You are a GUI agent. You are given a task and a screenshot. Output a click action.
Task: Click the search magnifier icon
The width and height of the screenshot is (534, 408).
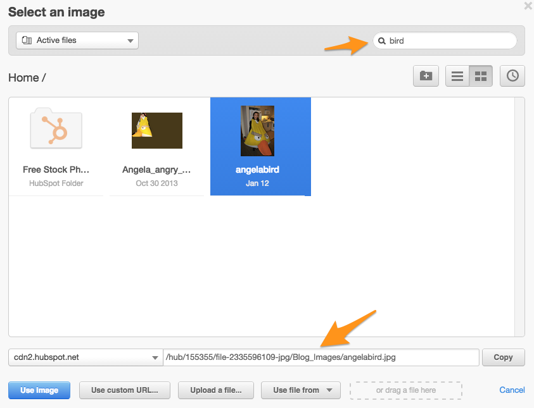point(382,40)
